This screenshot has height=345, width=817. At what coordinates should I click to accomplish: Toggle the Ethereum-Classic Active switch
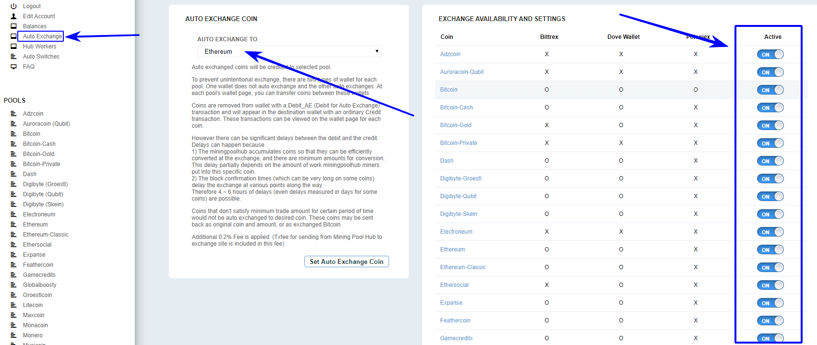point(770,267)
